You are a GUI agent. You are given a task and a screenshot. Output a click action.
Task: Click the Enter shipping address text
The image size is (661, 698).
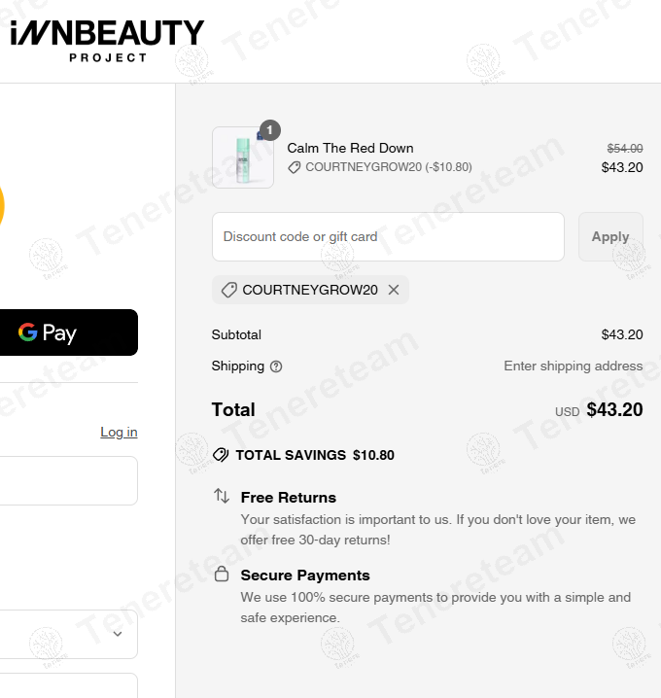click(x=573, y=366)
